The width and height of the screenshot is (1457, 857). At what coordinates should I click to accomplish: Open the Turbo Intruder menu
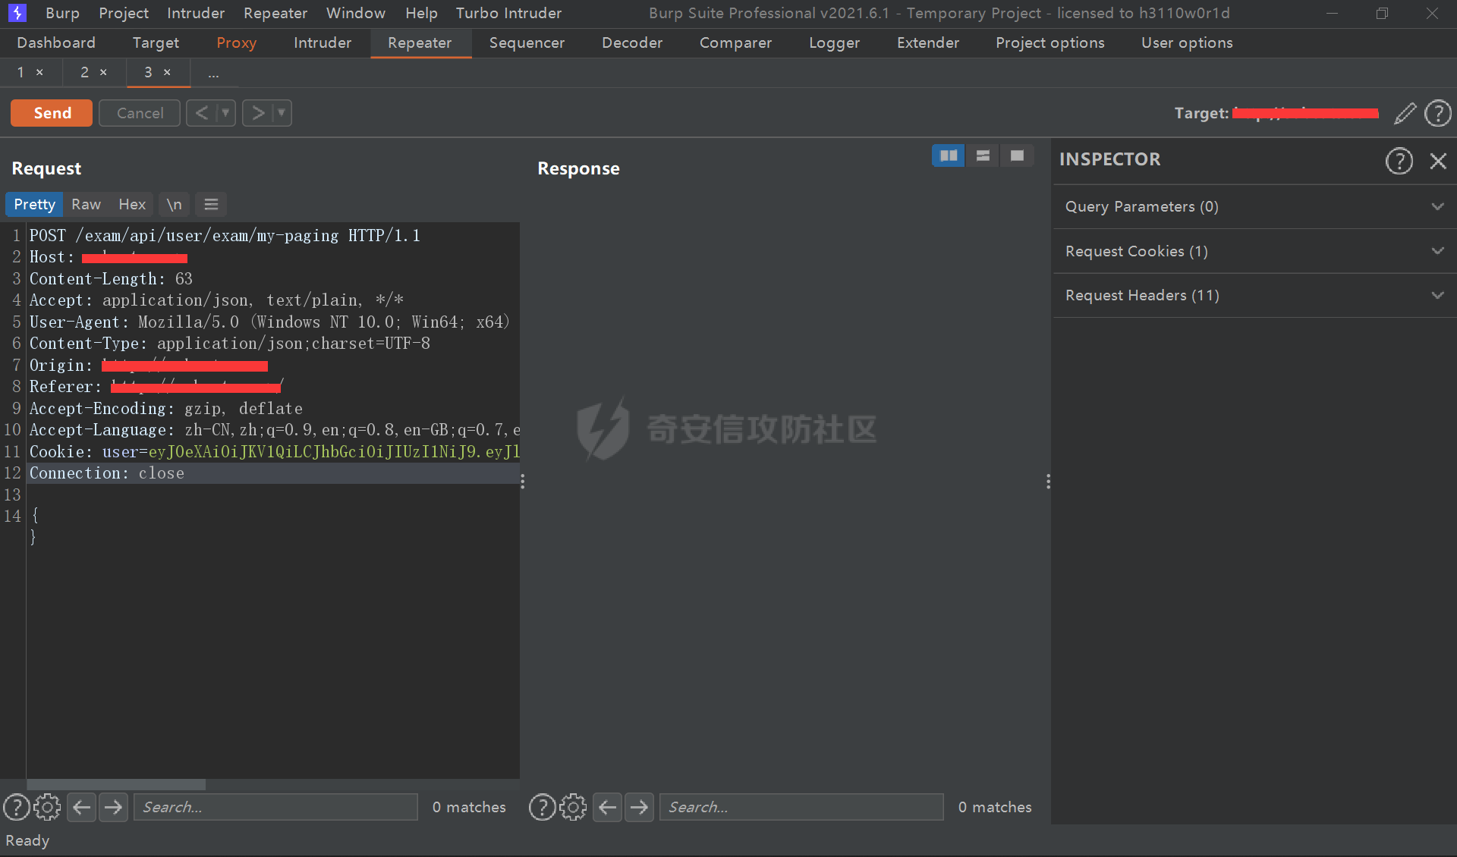[x=508, y=13]
